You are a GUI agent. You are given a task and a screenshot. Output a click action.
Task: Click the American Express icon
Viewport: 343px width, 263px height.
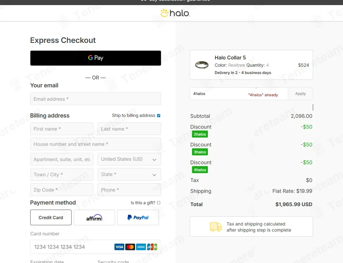pos(141,247)
